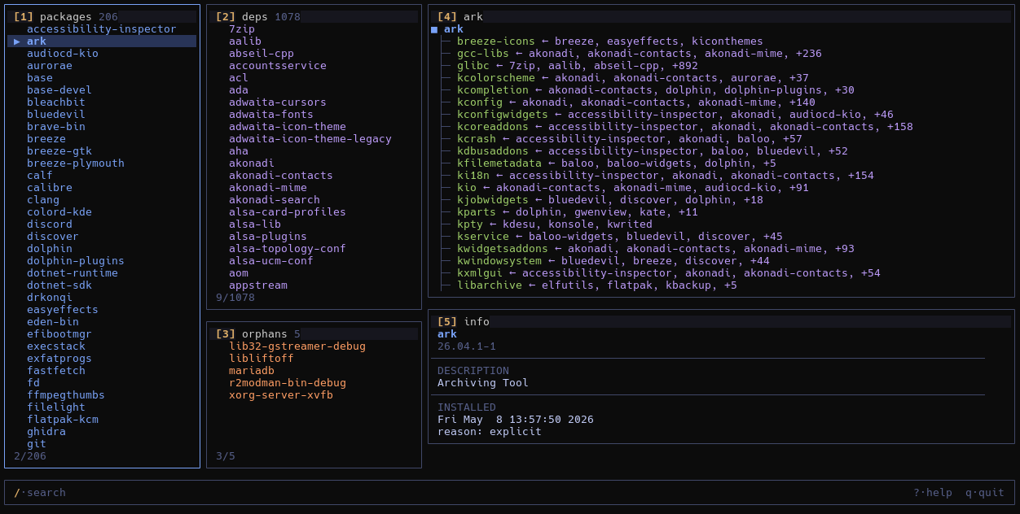This screenshot has height=514, width=1020.
Task: Select audiocd-kio in packages list
Action: [x=63, y=54]
